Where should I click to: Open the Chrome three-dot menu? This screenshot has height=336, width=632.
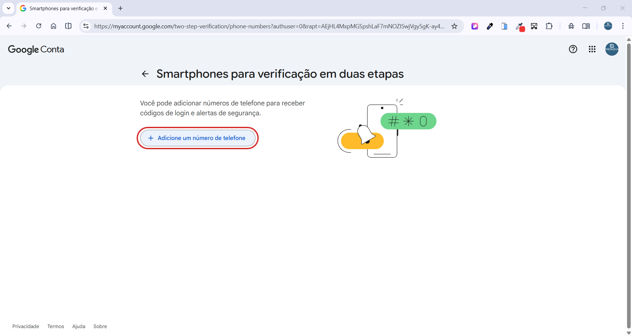coord(623,26)
